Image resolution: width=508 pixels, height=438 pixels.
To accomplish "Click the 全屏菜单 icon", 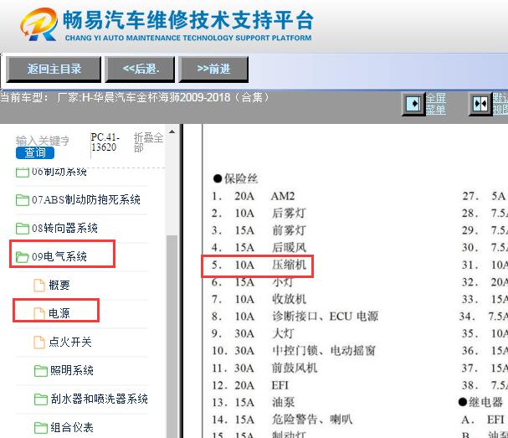I will [x=413, y=104].
